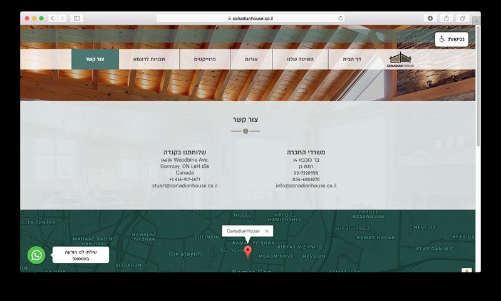Click the info@canadianhouse.co.il email link
Screen dimensions: 501x301
306,185
